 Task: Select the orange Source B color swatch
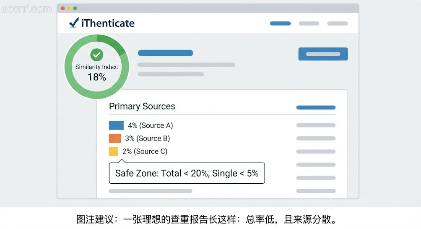tap(115, 138)
